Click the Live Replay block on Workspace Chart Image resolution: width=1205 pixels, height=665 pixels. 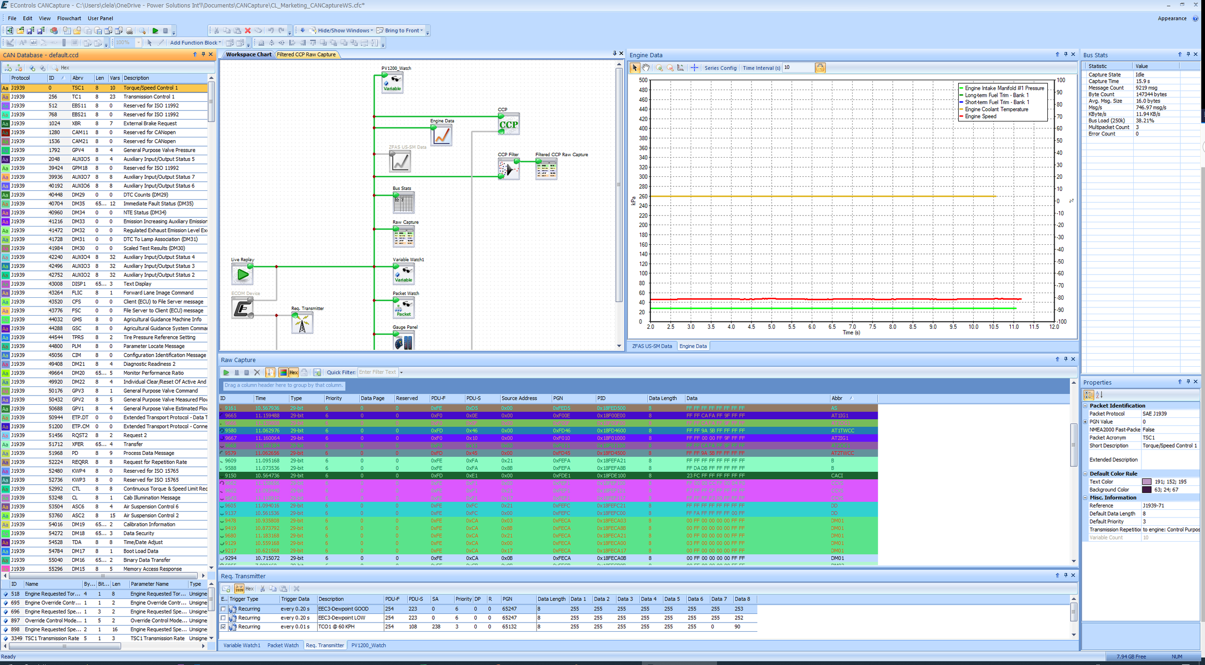[242, 275]
